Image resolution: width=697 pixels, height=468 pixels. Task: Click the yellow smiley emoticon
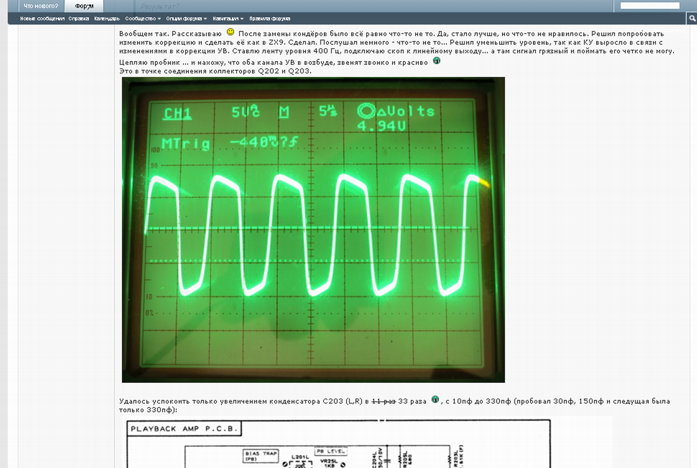pyautogui.click(x=230, y=32)
